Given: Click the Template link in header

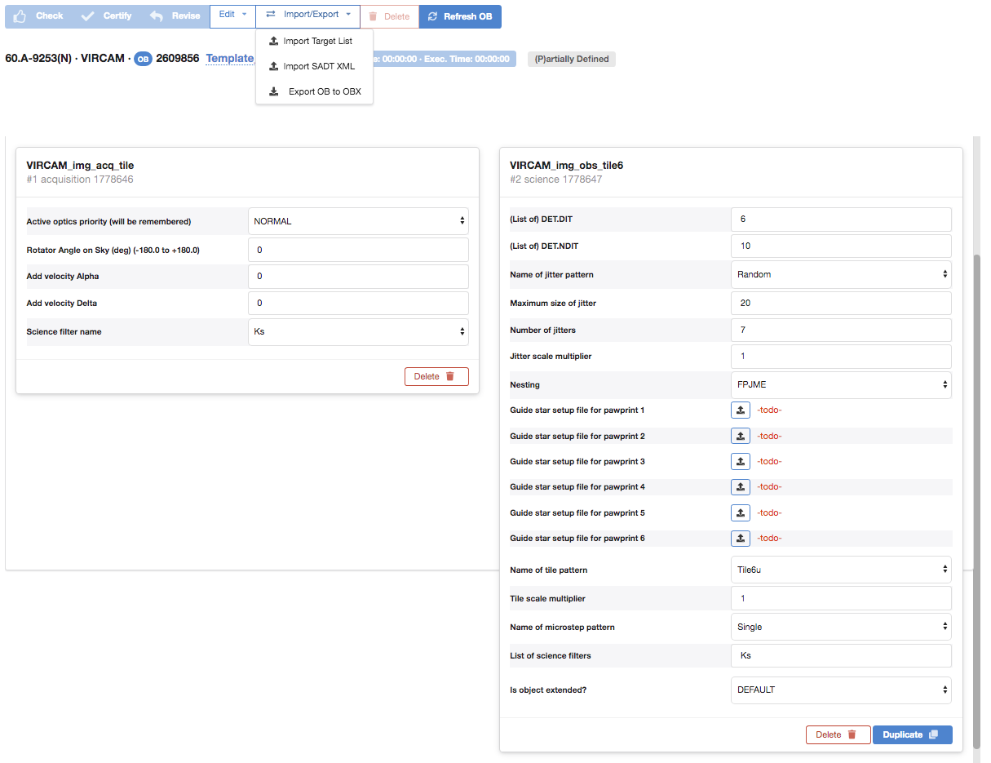Looking at the screenshot, I should 229,59.
